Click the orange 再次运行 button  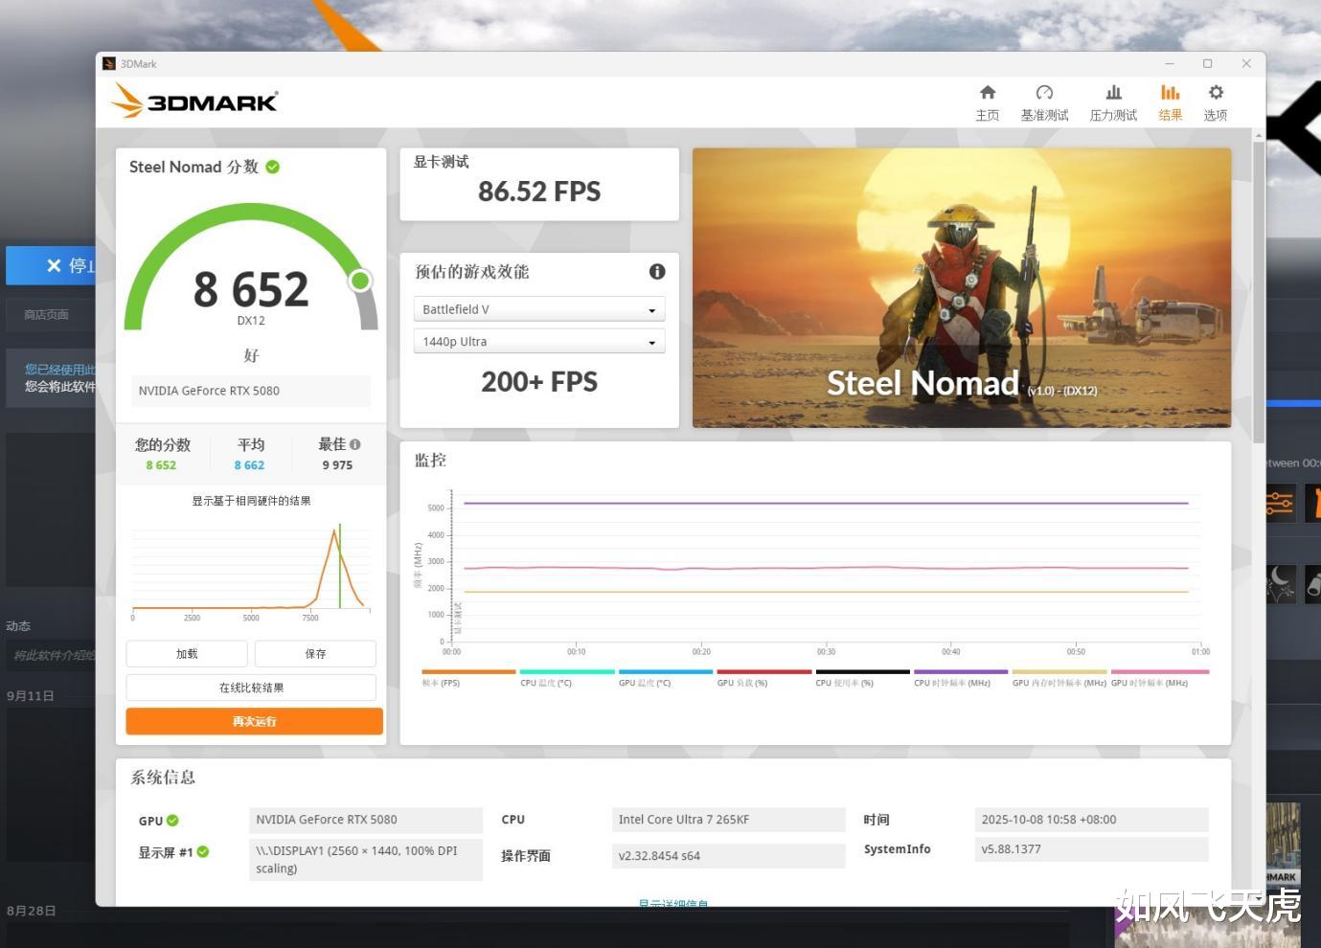coord(254,721)
